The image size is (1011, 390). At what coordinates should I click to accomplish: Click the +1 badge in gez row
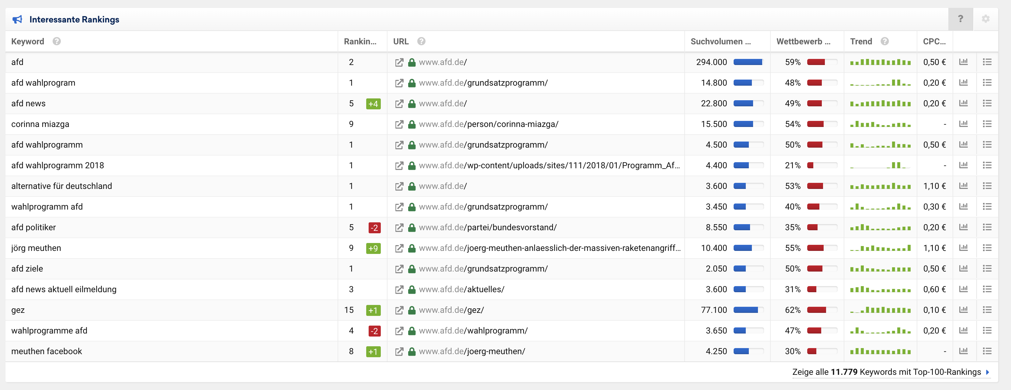pyautogui.click(x=373, y=310)
